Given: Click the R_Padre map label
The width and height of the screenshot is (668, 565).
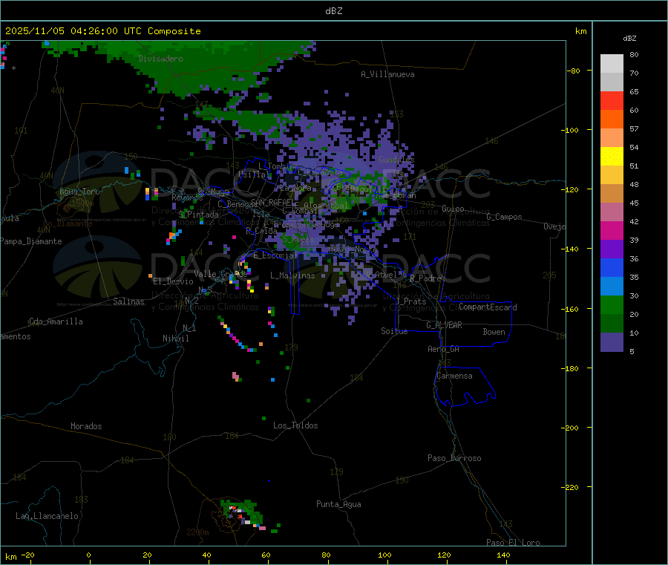Looking at the screenshot, I should pos(425,278).
